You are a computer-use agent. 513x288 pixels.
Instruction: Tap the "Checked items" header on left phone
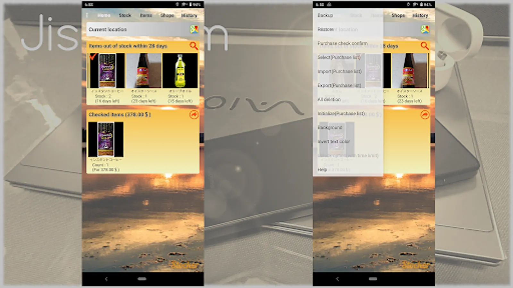pyautogui.click(x=120, y=115)
